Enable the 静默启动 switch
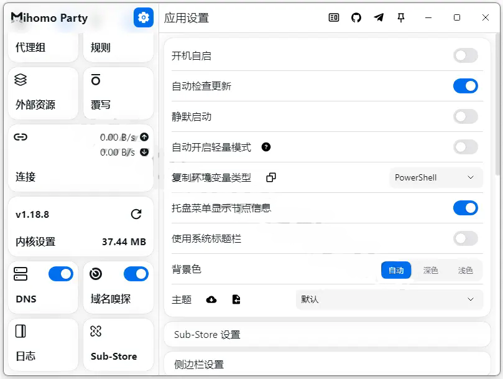 point(466,116)
